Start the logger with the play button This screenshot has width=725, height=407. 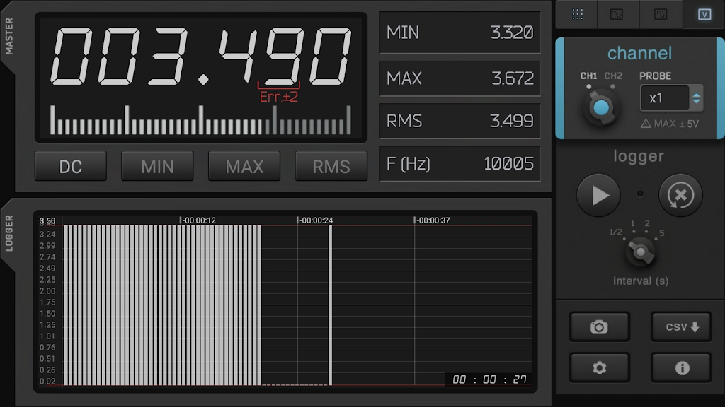point(598,195)
